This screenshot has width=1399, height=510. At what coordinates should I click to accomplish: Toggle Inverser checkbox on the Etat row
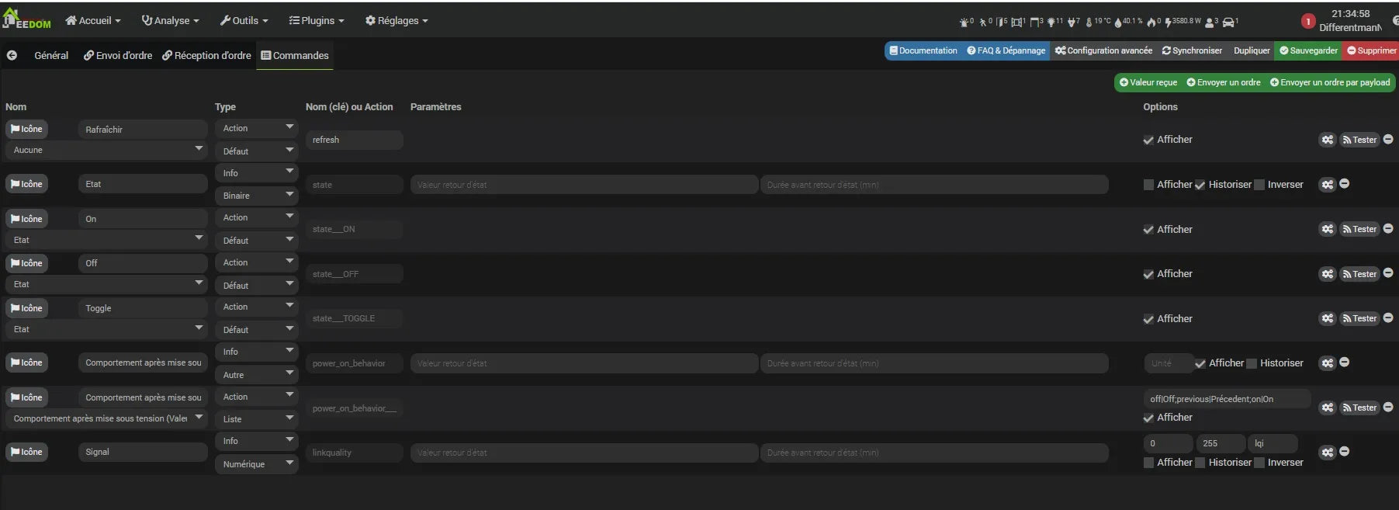tap(1259, 185)
